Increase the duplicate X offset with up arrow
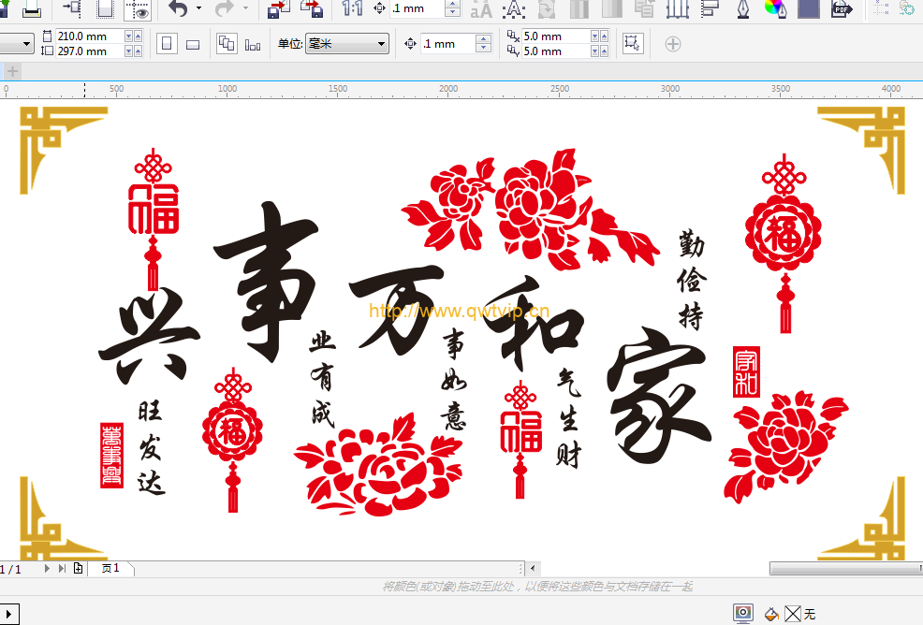This screenshot has height=625, width=923. click(x=604, y=36)
